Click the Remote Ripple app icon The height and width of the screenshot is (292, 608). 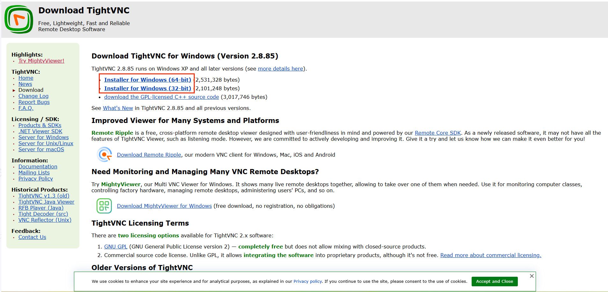click(x=104, y=155)
